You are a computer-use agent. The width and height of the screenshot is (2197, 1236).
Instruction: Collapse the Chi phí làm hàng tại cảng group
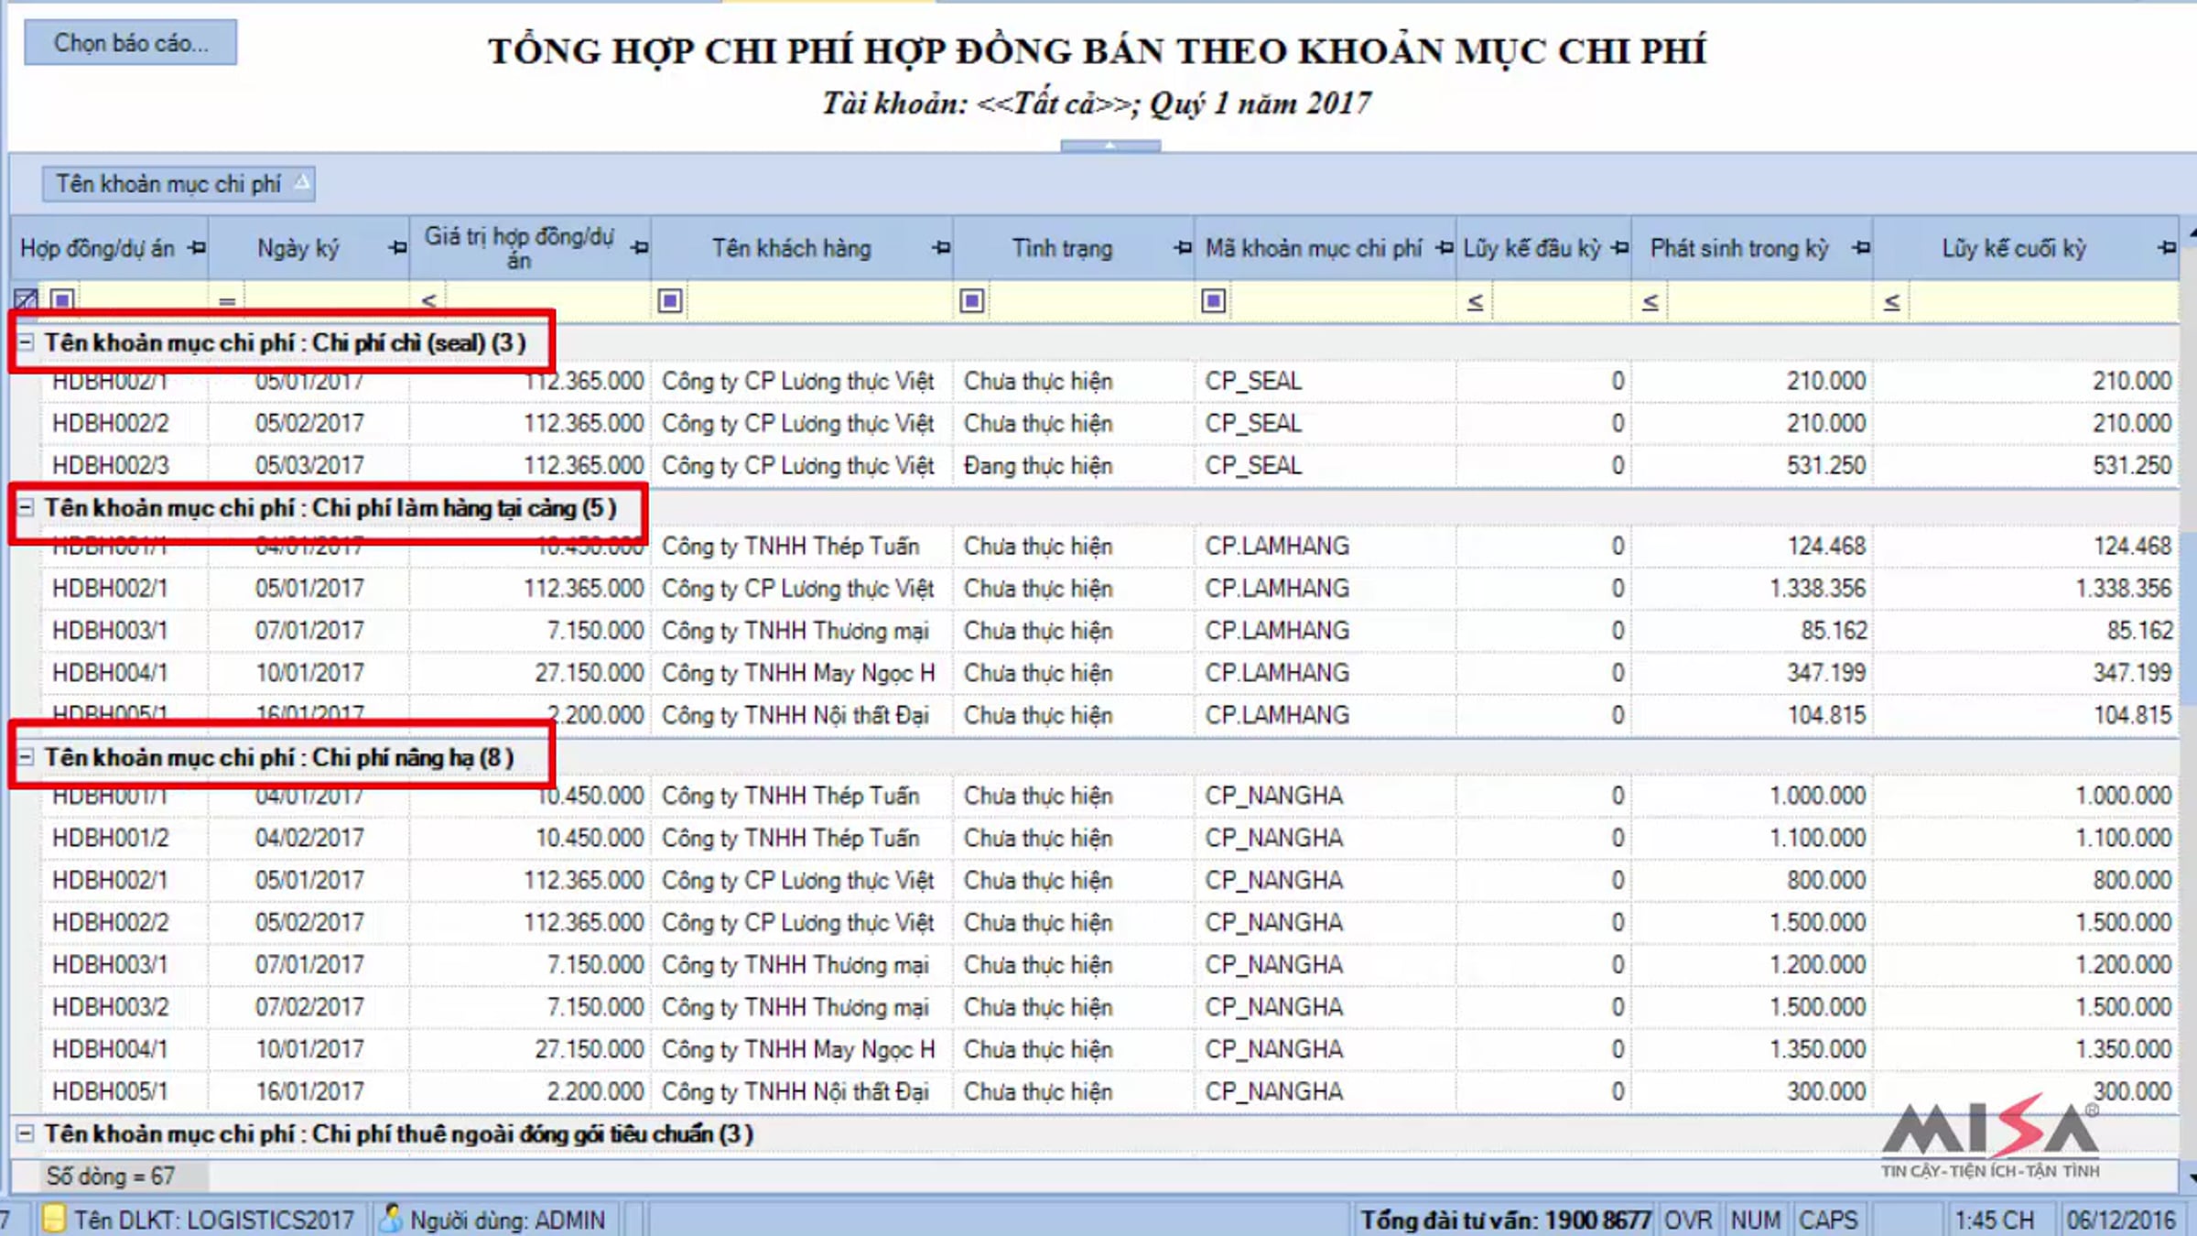tap(26, 507)
